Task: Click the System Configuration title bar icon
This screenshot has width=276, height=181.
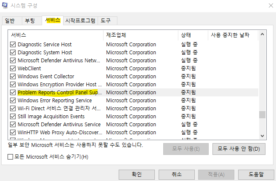Action: [5, 5]
